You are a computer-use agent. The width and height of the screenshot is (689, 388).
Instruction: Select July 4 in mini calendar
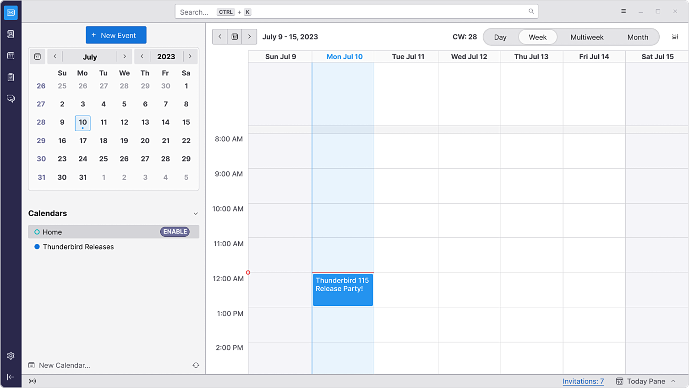[104, 104]
